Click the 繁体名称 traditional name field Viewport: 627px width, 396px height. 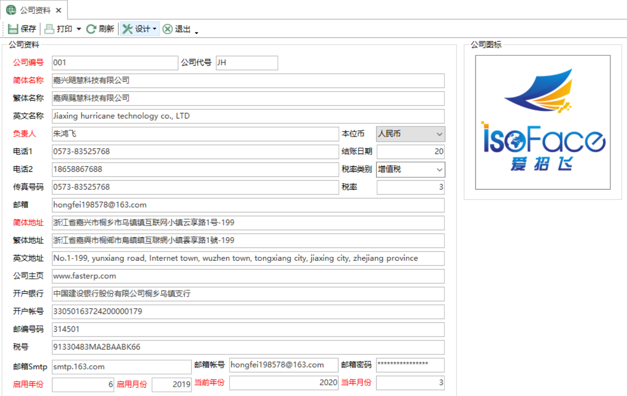248,98
